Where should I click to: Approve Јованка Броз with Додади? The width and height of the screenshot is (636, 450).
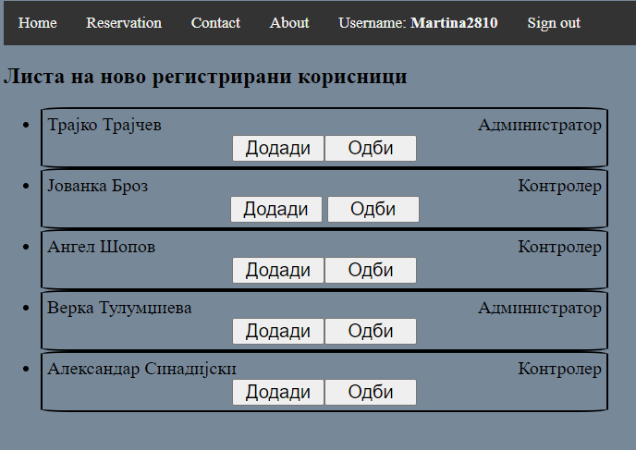pos(275,210)
